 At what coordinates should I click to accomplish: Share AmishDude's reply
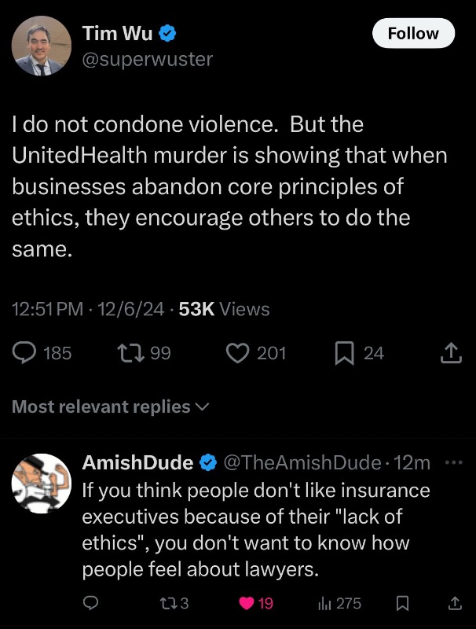453,603
